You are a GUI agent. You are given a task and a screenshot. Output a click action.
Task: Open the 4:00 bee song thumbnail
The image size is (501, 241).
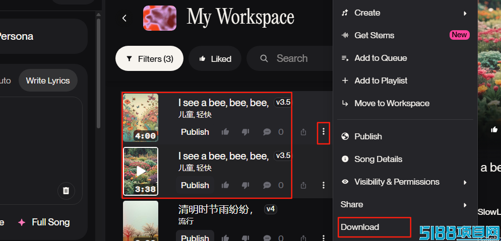click(x=141, y=118)
